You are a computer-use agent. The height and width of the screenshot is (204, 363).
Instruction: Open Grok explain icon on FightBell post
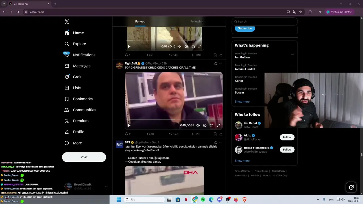pos(216,63)
